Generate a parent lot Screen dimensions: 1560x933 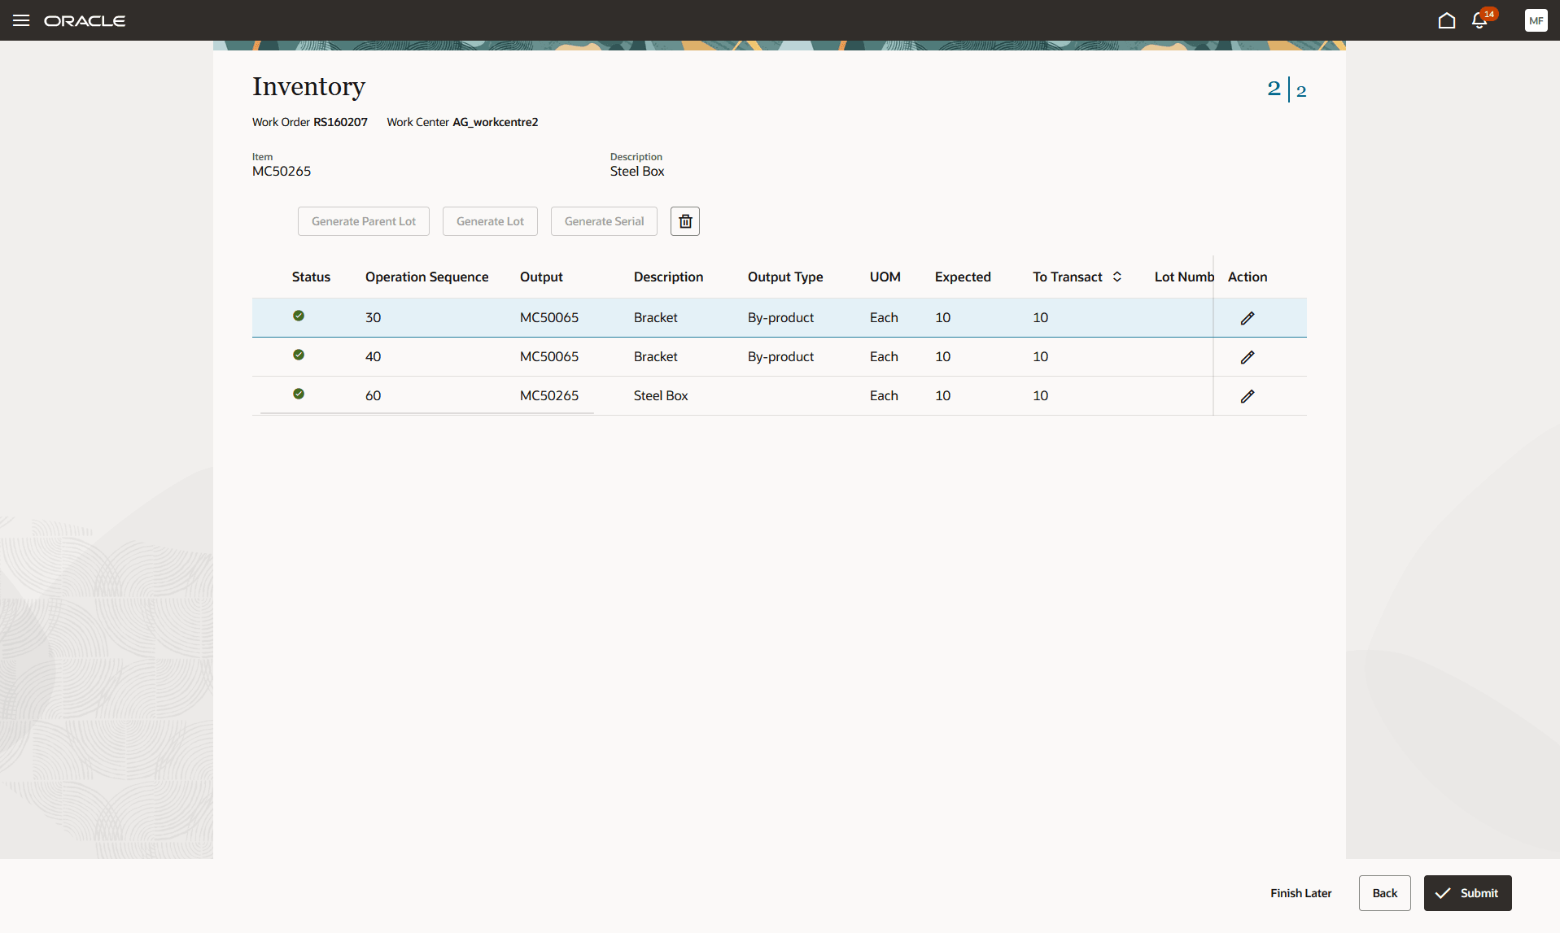tap(363, 220)
